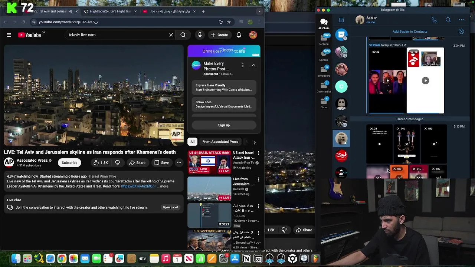Open the Telegram All Chats folder
475x267 pixels.
[324, 24]
